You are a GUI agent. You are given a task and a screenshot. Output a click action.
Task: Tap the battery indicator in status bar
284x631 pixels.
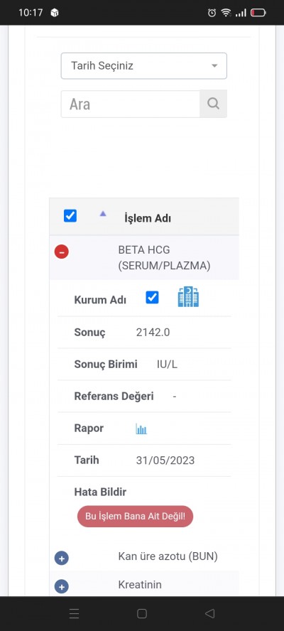[258, 13]
